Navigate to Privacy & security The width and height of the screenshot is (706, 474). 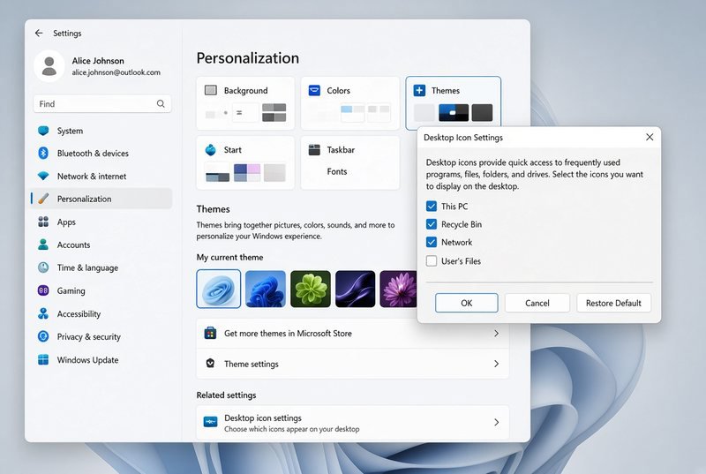(x=101, y=336)
